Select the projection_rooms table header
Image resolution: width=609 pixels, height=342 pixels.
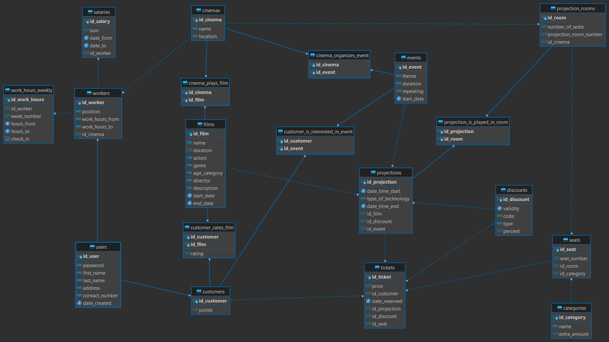click(572, 9)
